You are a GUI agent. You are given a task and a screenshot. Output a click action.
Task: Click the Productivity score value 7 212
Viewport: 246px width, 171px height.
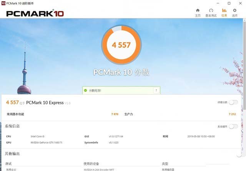pyautogui.click(x=232, y=114)
